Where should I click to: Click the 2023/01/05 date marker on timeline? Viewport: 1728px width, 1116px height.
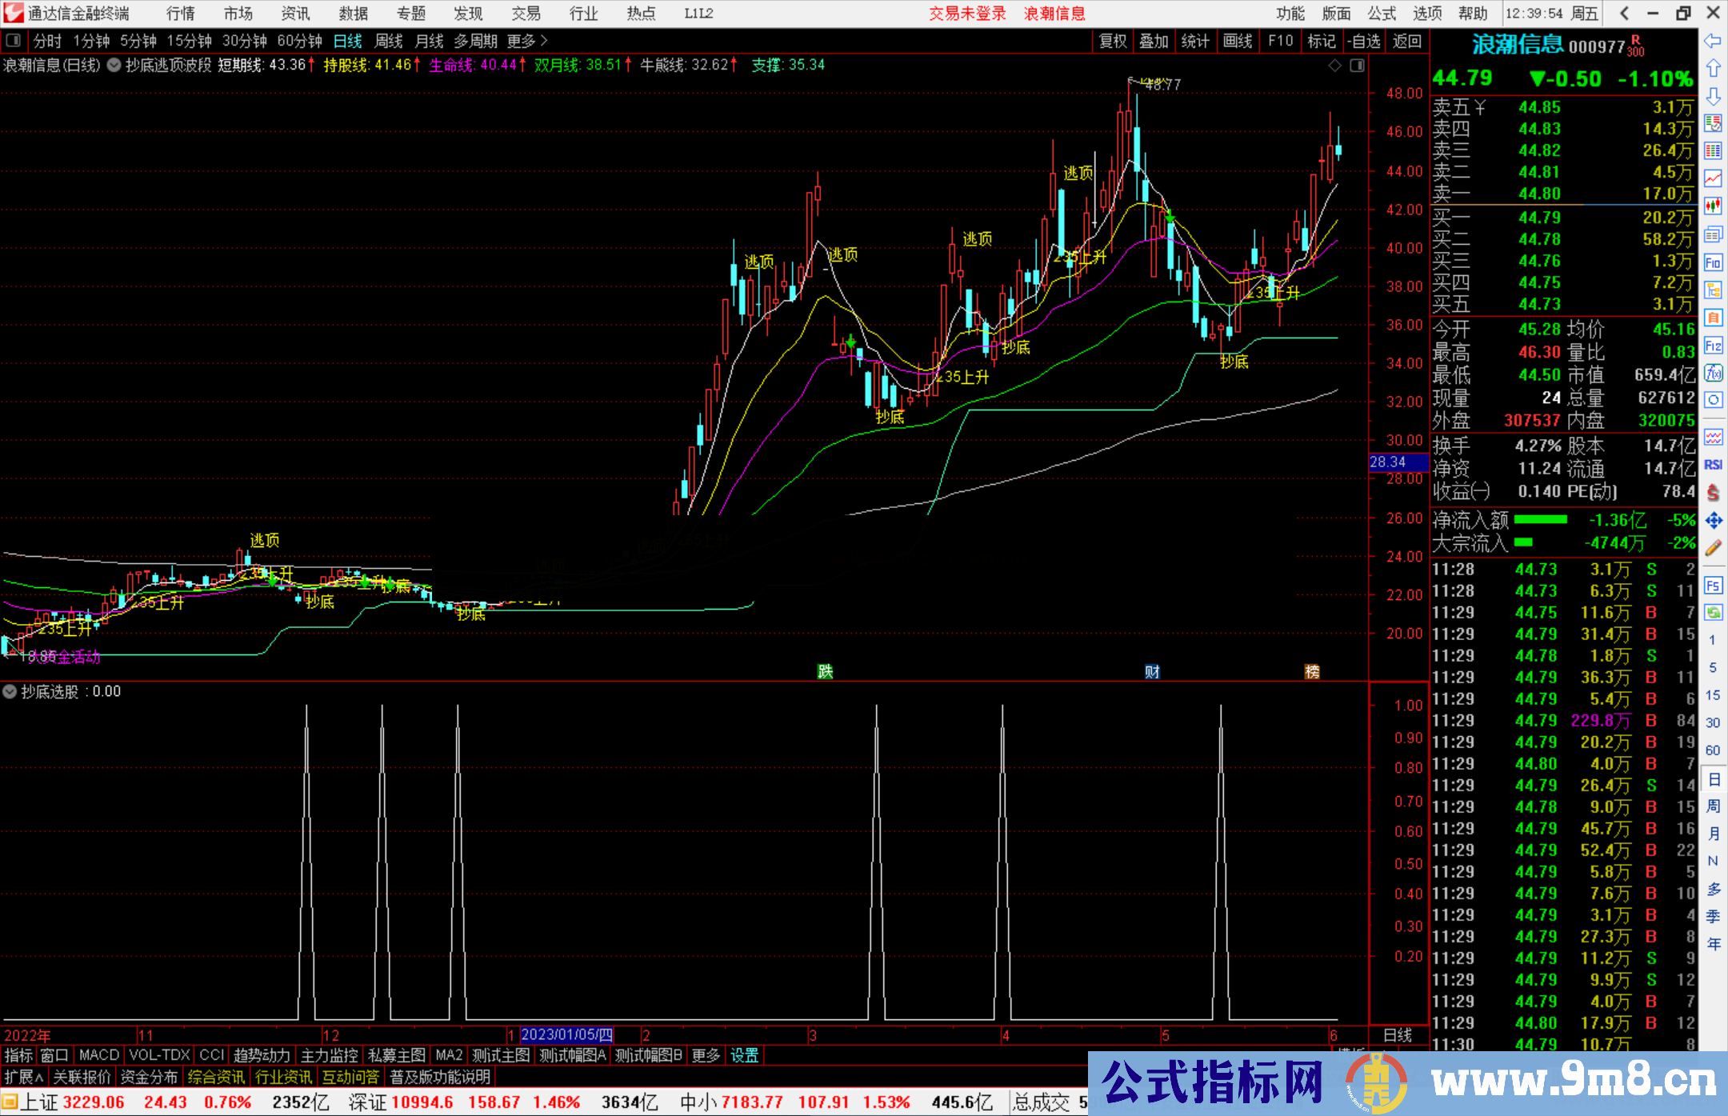tap(566, 1034)
